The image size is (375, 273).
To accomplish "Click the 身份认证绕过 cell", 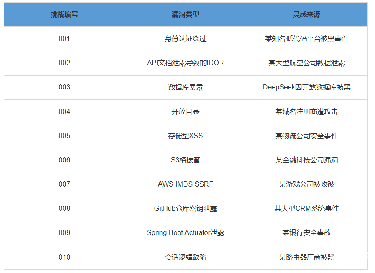I will [185, 39].
